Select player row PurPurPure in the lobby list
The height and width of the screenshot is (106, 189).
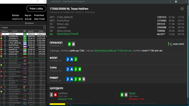tap(23, 45)
